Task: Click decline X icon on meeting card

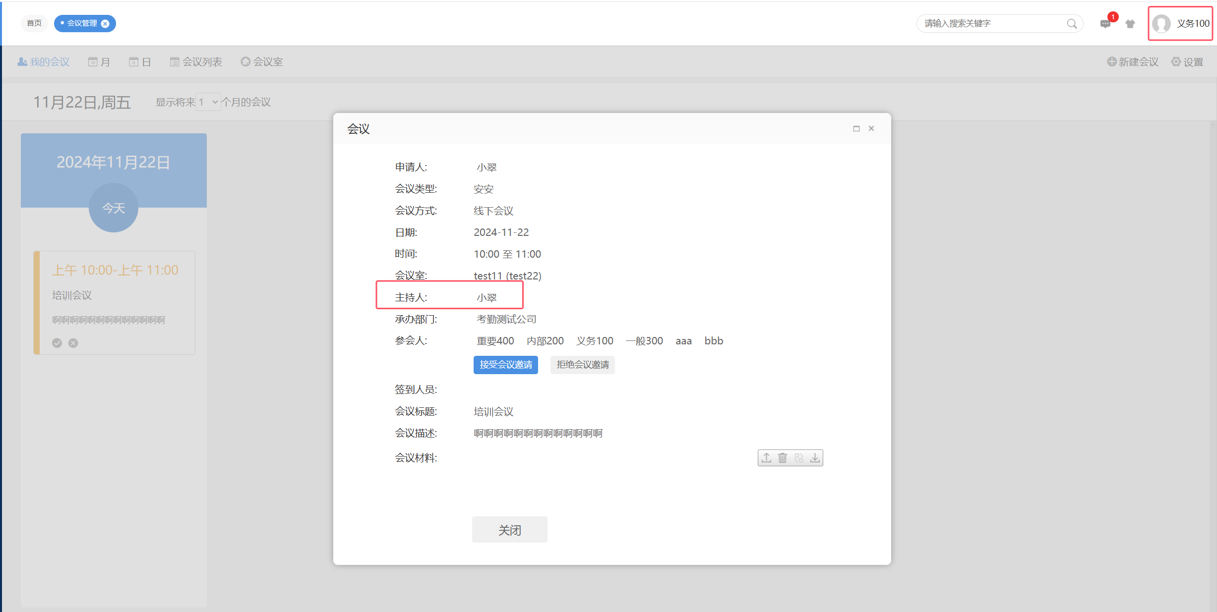Action: 73,343
